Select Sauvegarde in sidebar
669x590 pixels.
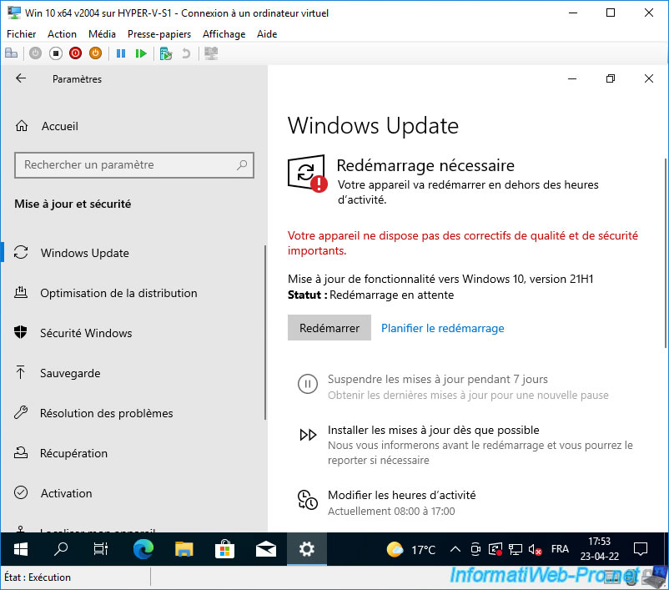pos(133,373)
